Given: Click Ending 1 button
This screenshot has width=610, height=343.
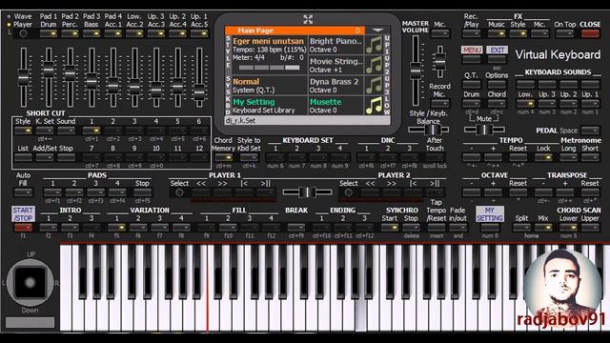Looking at the screenshot, I should click(x=321, y=228).
